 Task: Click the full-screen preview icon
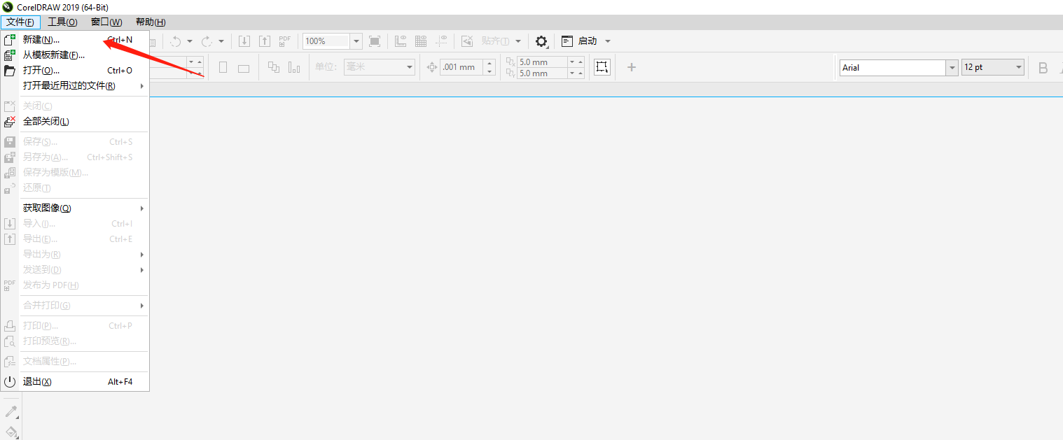tap(375, 41)
